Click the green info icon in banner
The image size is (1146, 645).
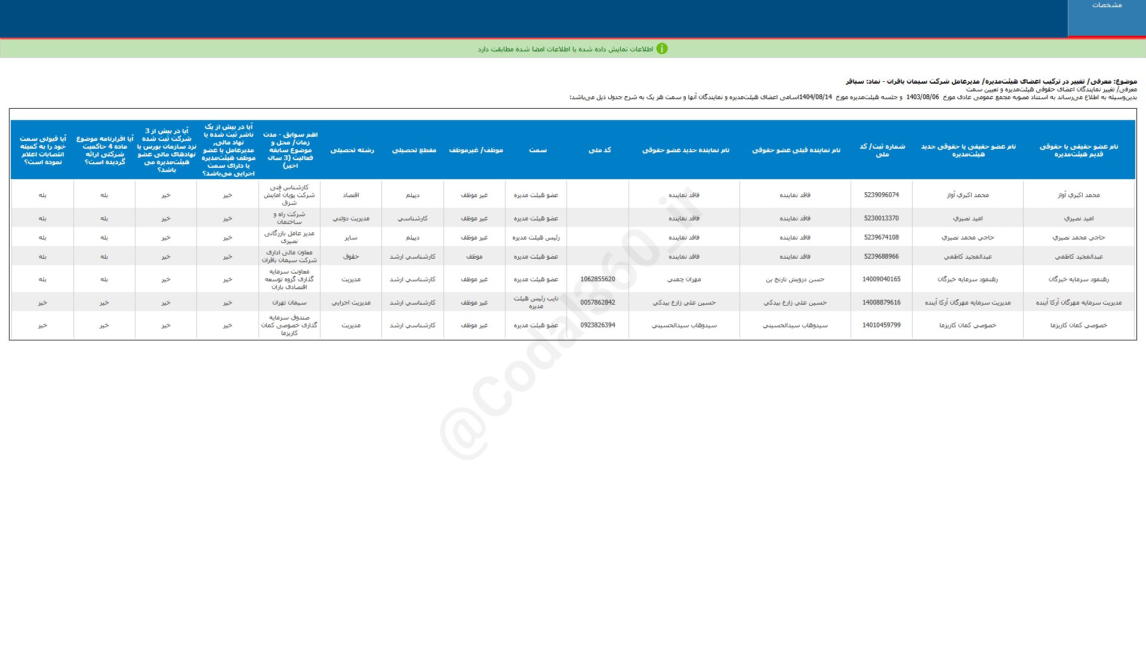(662, 49)
